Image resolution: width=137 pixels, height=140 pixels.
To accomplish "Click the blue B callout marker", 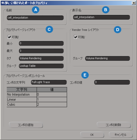I will tap(106, 10).
